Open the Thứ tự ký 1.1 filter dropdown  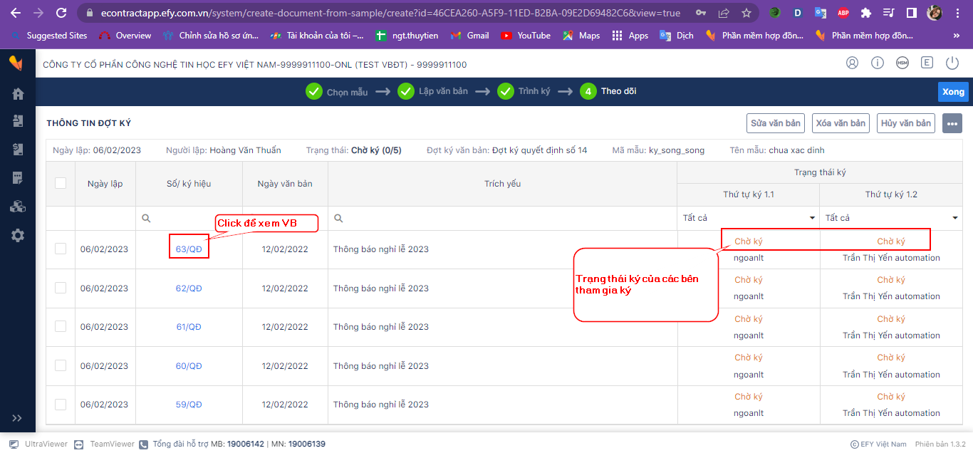pos(748,218)
